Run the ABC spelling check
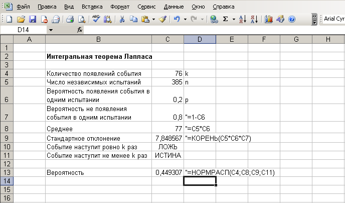 [96, 19]
